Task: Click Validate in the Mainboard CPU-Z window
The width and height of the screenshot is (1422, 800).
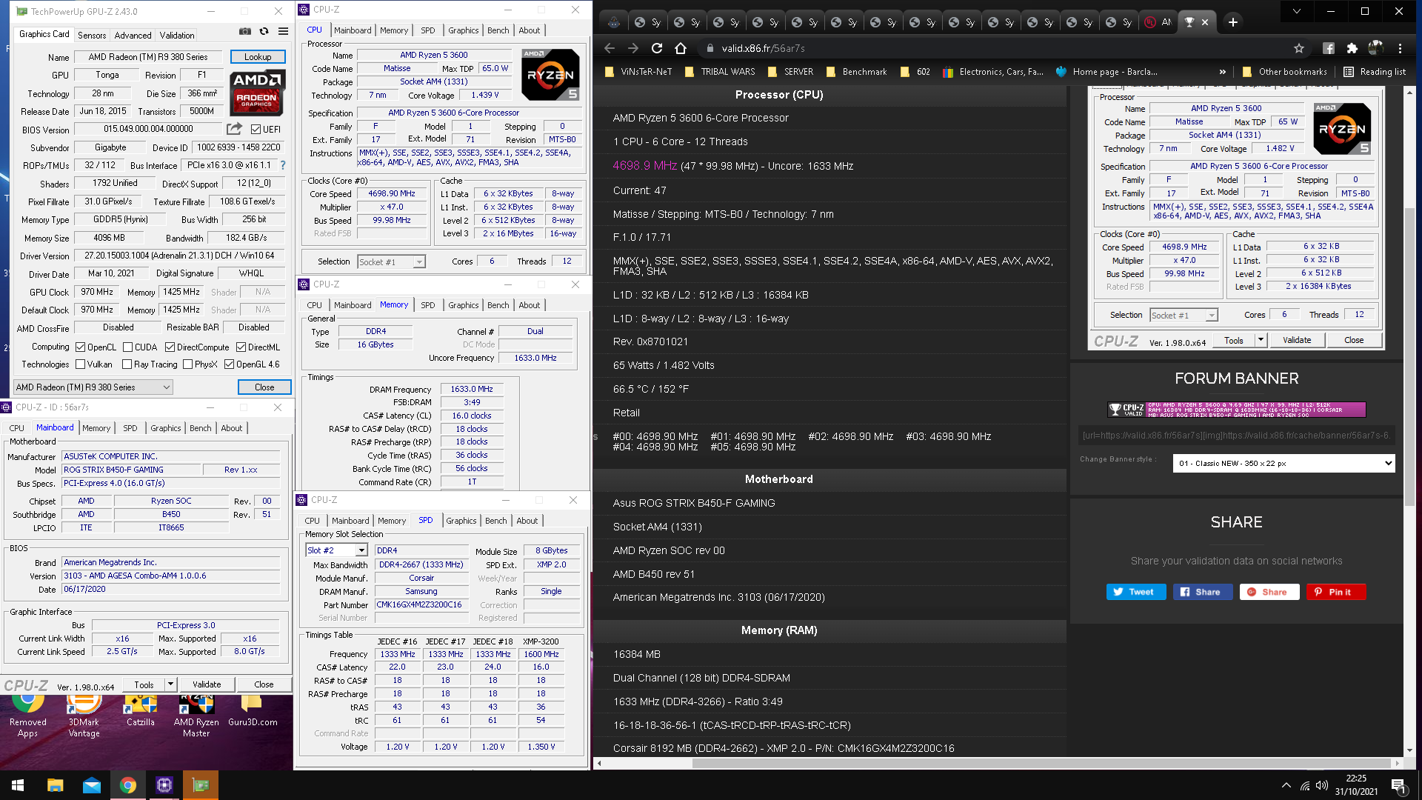Action: [x=207, y=684]
